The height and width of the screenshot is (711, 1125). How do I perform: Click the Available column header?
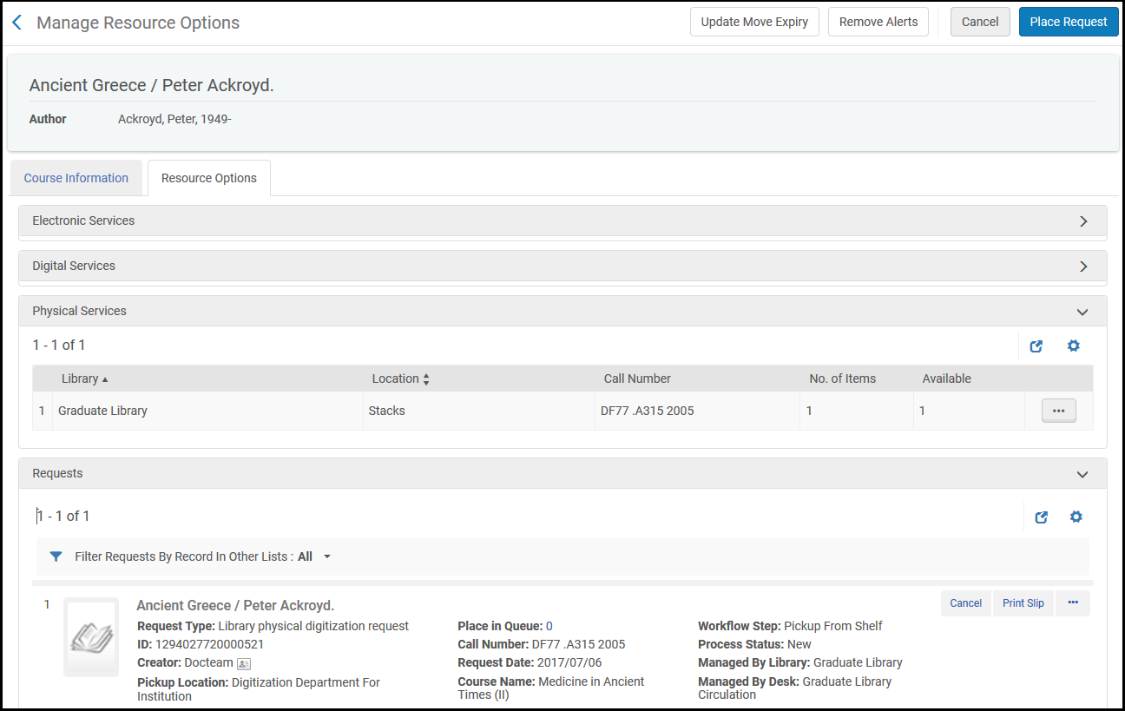coord(946,379)
